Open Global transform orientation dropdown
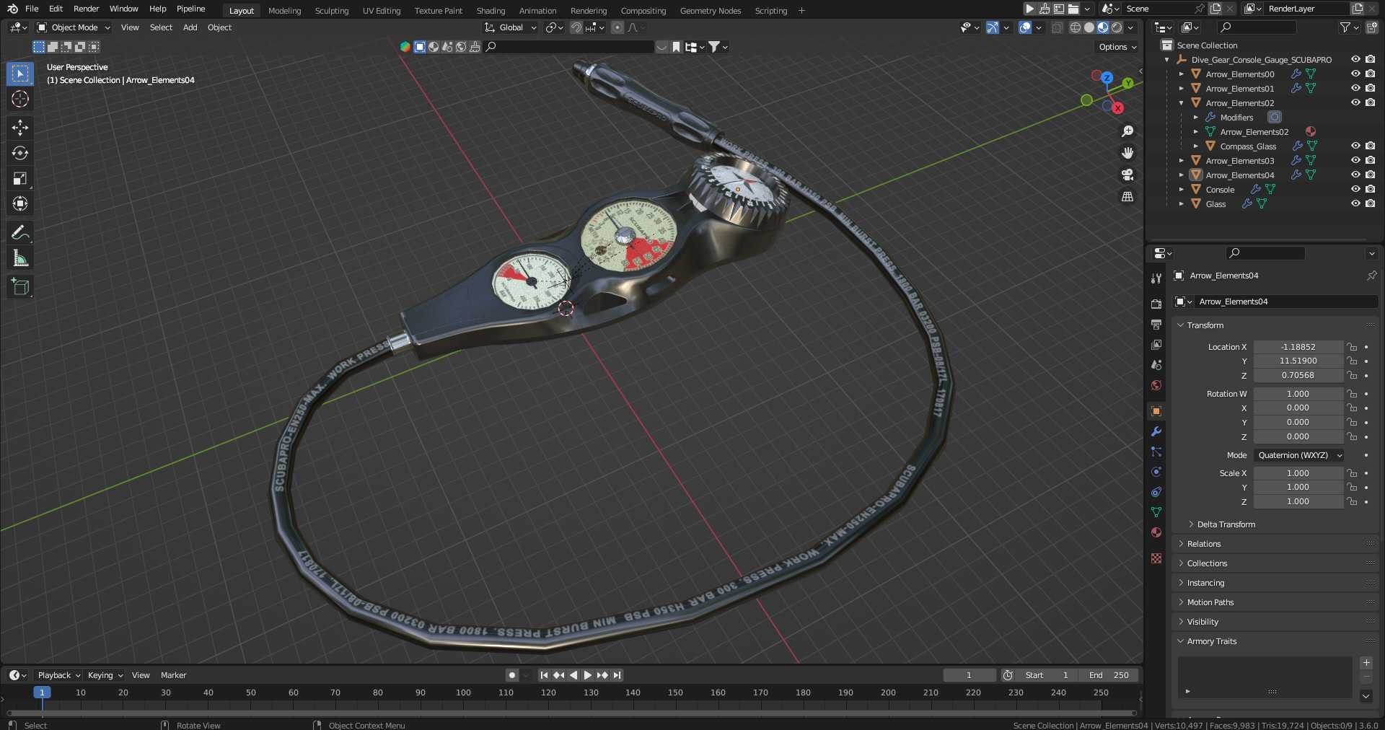This screenshot has width=1385, height=730. coord(511,27)
